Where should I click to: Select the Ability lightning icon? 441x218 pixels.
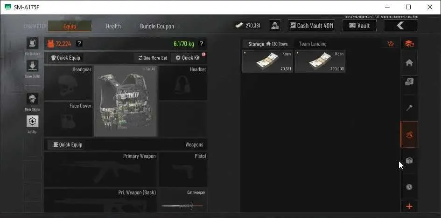32,121
